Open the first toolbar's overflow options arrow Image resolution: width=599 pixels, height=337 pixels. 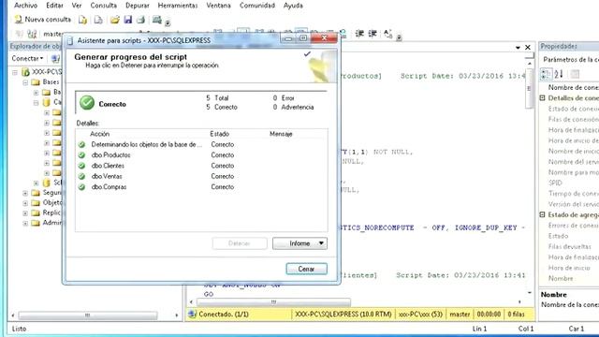pyautogui.click(x=168, y=23)
